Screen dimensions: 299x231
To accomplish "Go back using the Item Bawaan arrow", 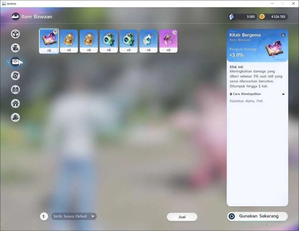I will [x=15, y=16].
